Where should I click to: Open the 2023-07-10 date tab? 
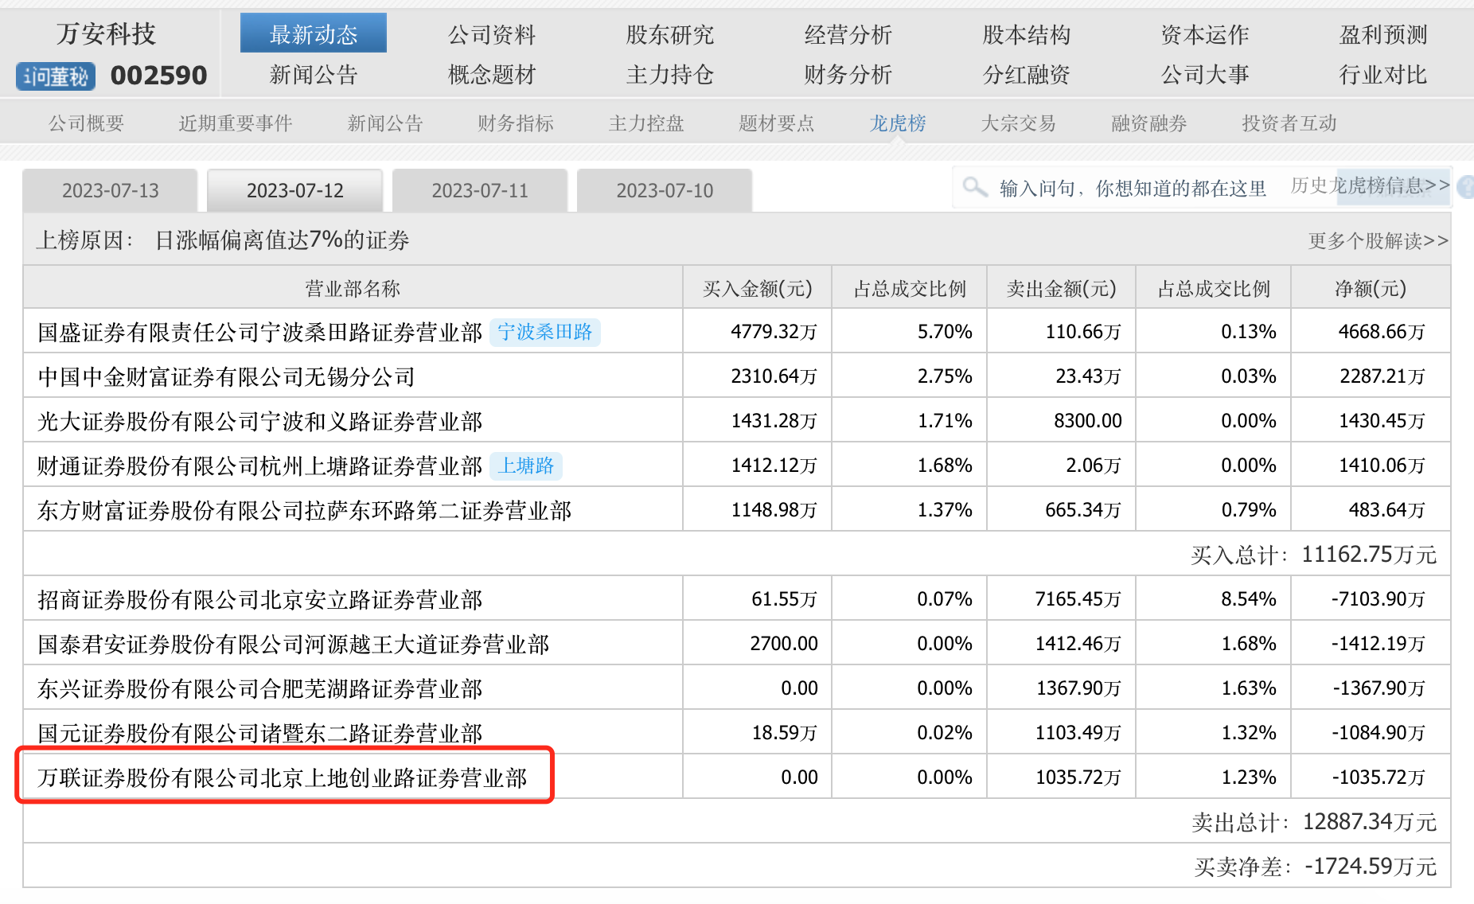[665, 191]
